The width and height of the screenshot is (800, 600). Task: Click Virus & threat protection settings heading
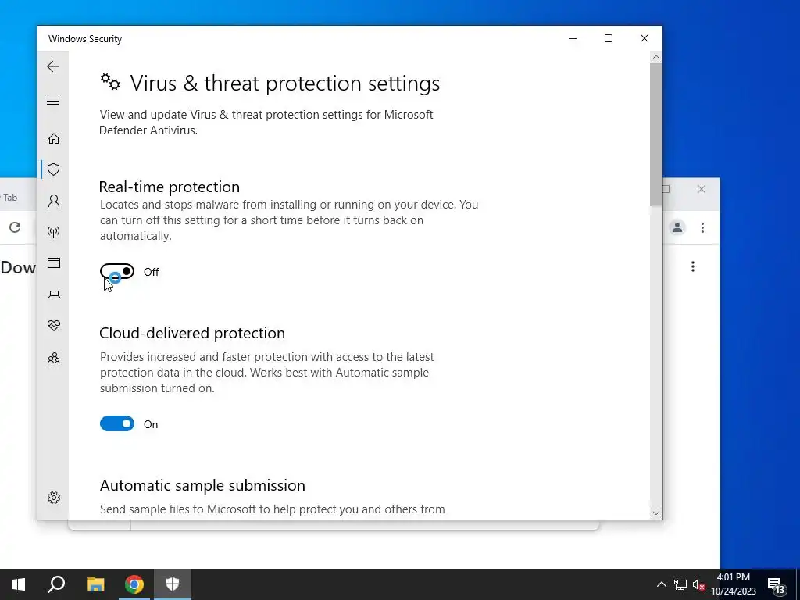tap(284, 83)
